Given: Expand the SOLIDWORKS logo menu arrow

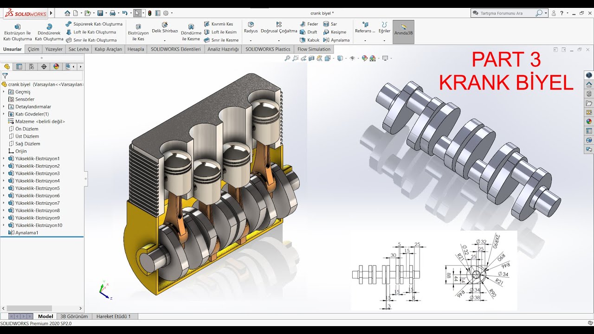Looking at the screenshot, I should pyautogui.click(x=51, y=13).
